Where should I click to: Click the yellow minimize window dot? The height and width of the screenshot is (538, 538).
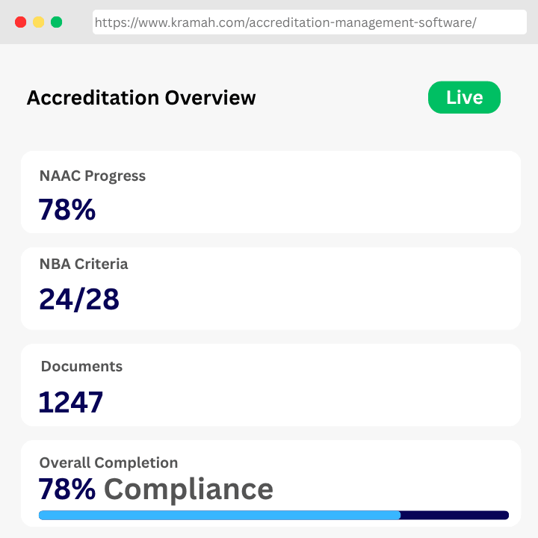39,22
